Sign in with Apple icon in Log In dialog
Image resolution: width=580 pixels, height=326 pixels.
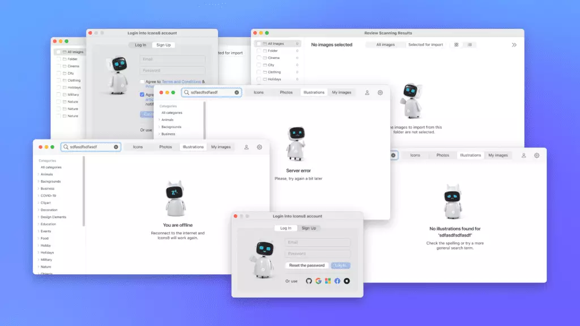[x=347, y=281]
